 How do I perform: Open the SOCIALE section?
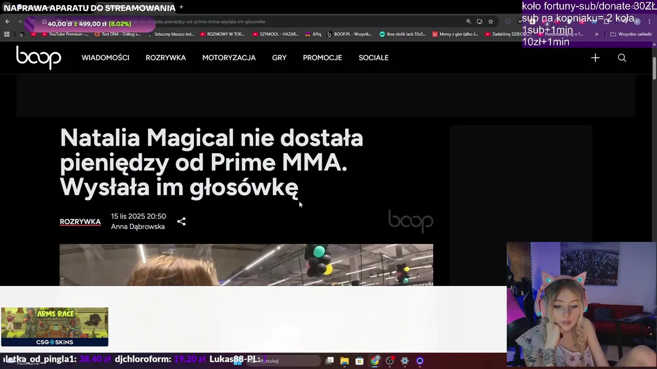pos(374,57)
